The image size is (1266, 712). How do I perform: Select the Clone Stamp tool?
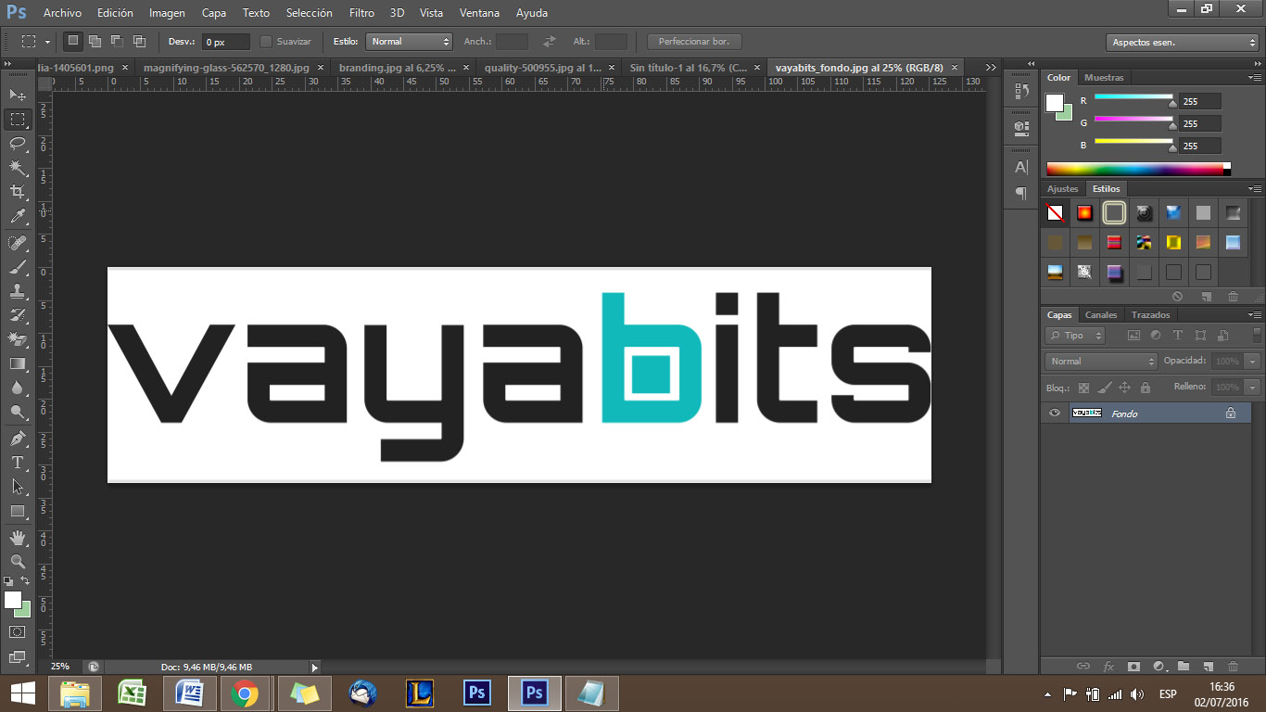[18, 291]
